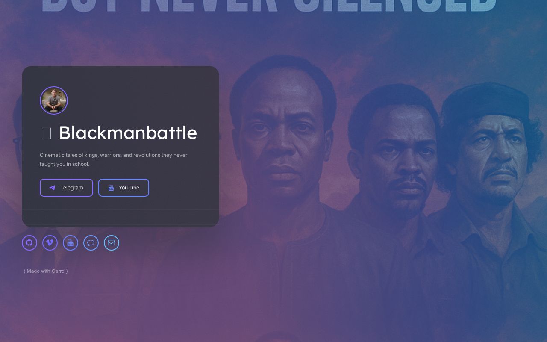The image size is (547, 342).
Task: Click the paper-plane icon in Telegram button
Action: point(52,188)
